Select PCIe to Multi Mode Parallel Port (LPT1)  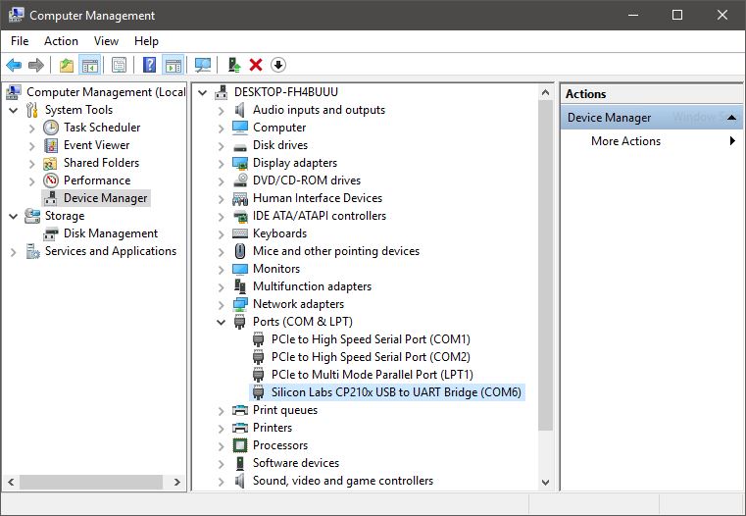372,375
